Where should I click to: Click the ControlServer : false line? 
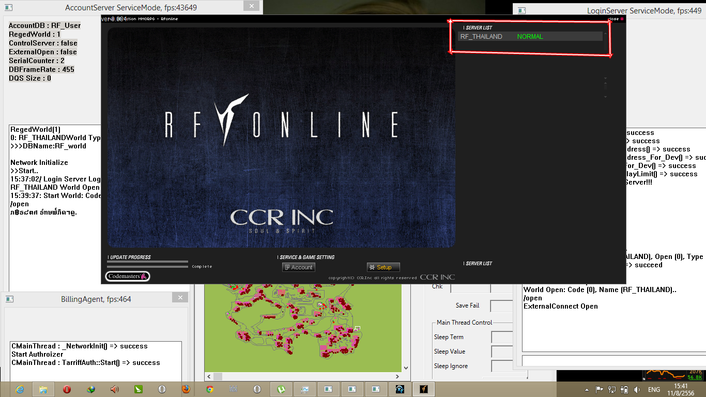point(43,43)
